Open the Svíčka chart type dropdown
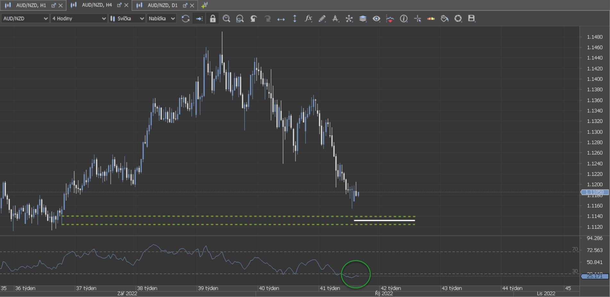Viewport: 610px width, 297px height. [127, 19]
